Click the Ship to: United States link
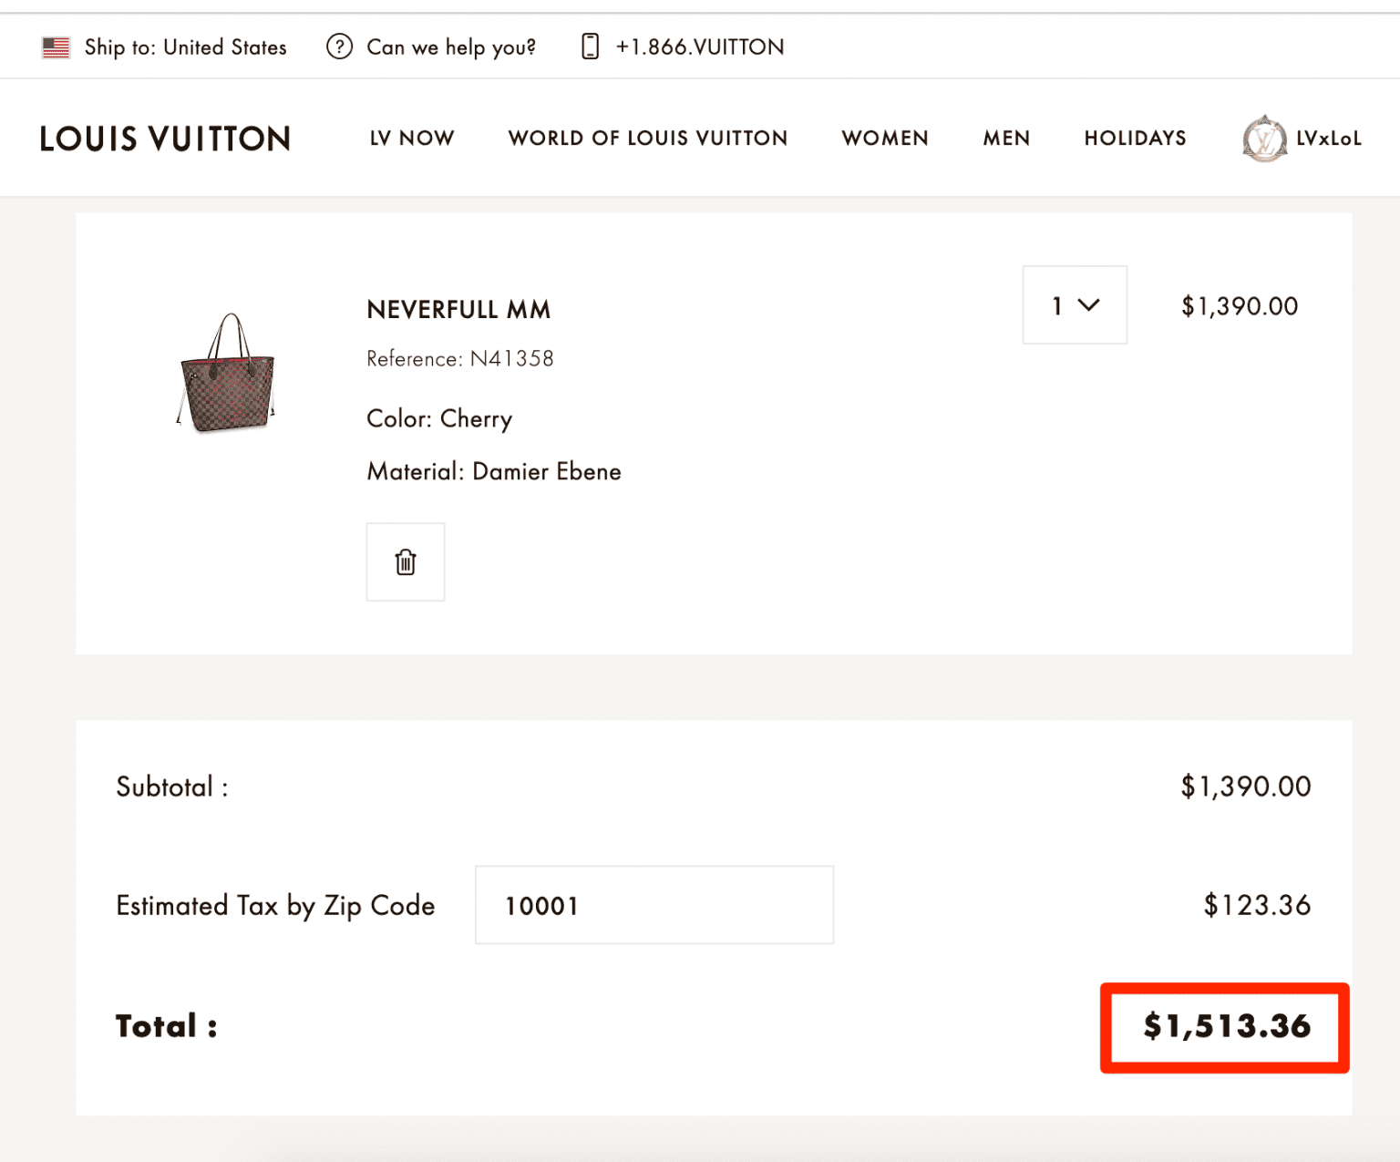 (x=185, y=47)
